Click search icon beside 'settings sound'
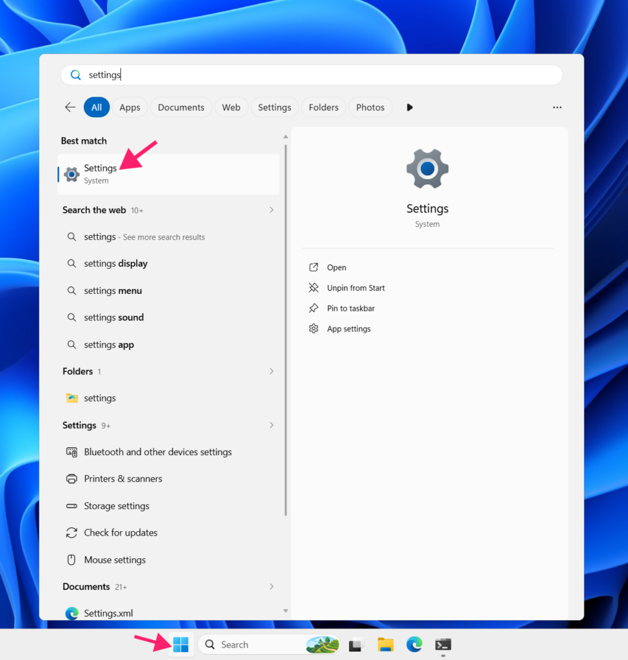The width and height of the screenshot is (628, 660). 72,317
